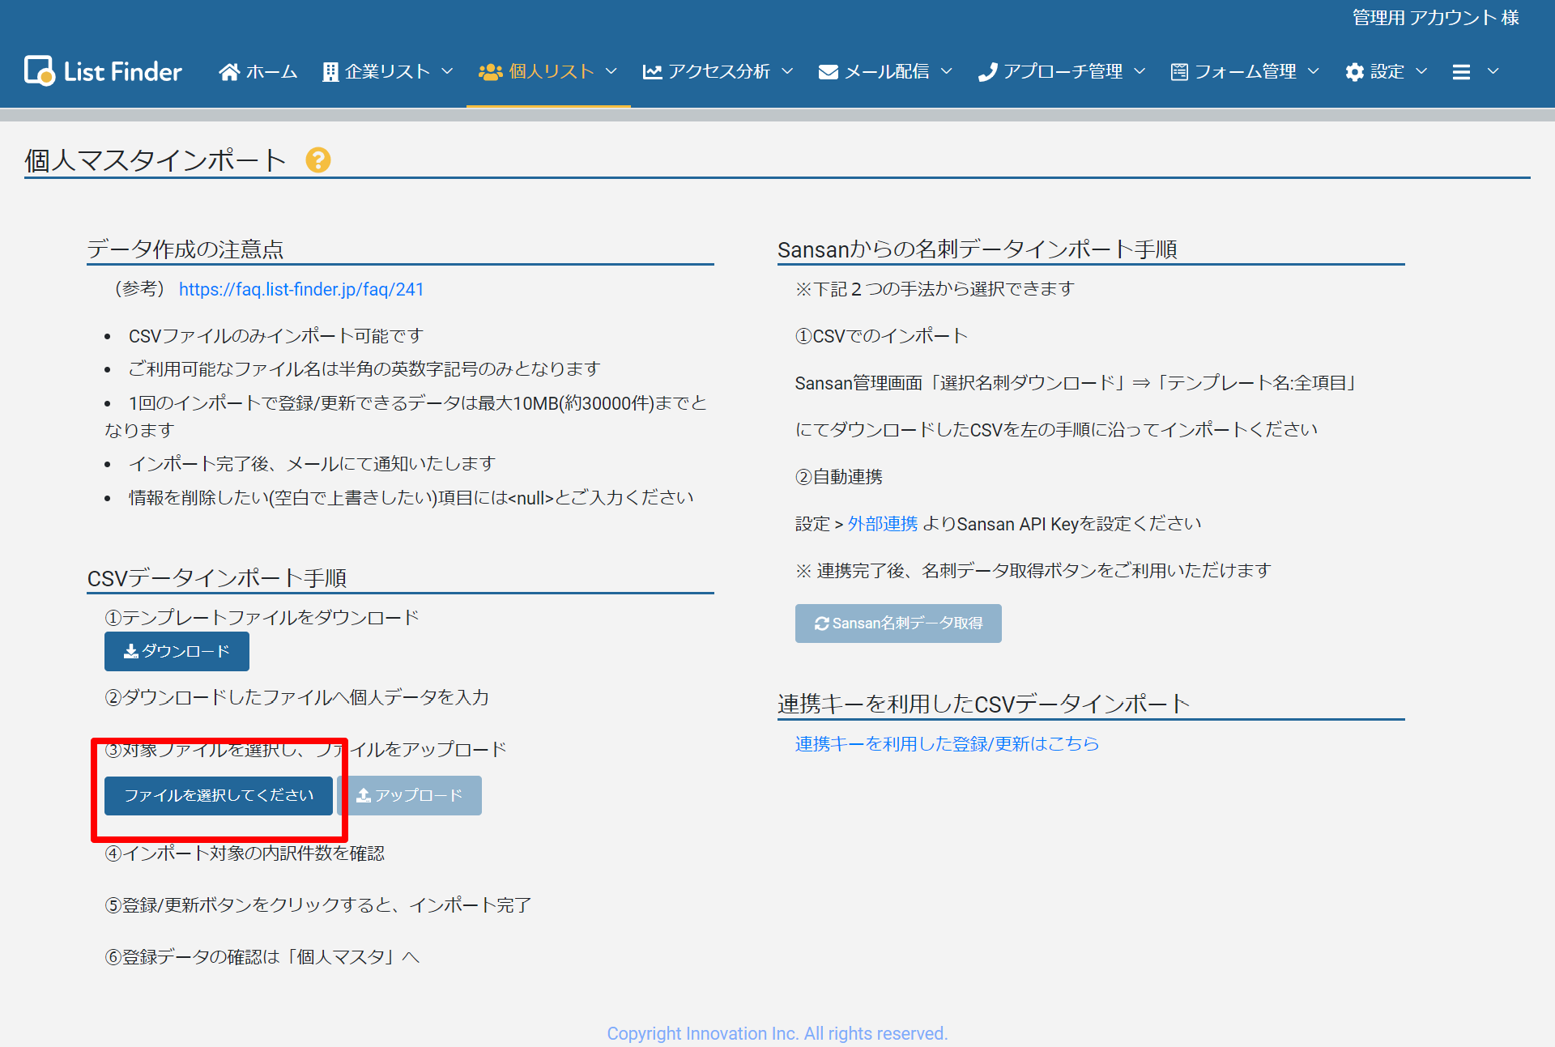Open the faq.list-finder.jp/faq/241 link

click(x=301, y=290)
